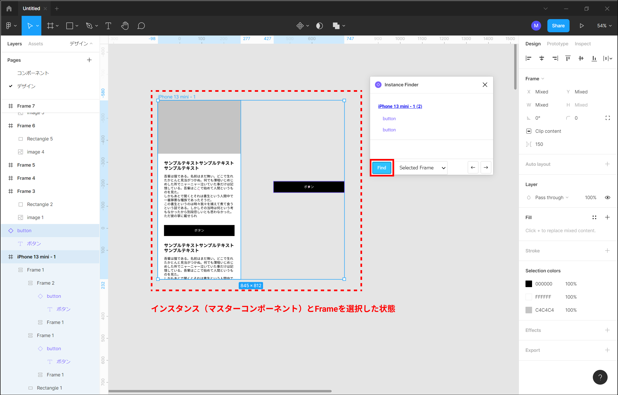Toggle the Clip content checkbox
618x395 pixels.
529,131
